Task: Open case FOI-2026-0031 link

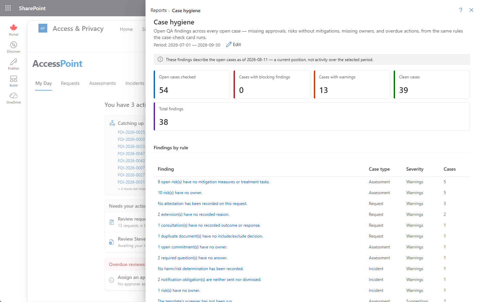Action: [x=131, y=182]
